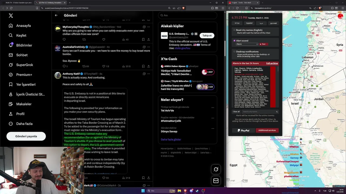
Task: Enable Desktop notifications checkbox
Action: (x=234, y=51)
